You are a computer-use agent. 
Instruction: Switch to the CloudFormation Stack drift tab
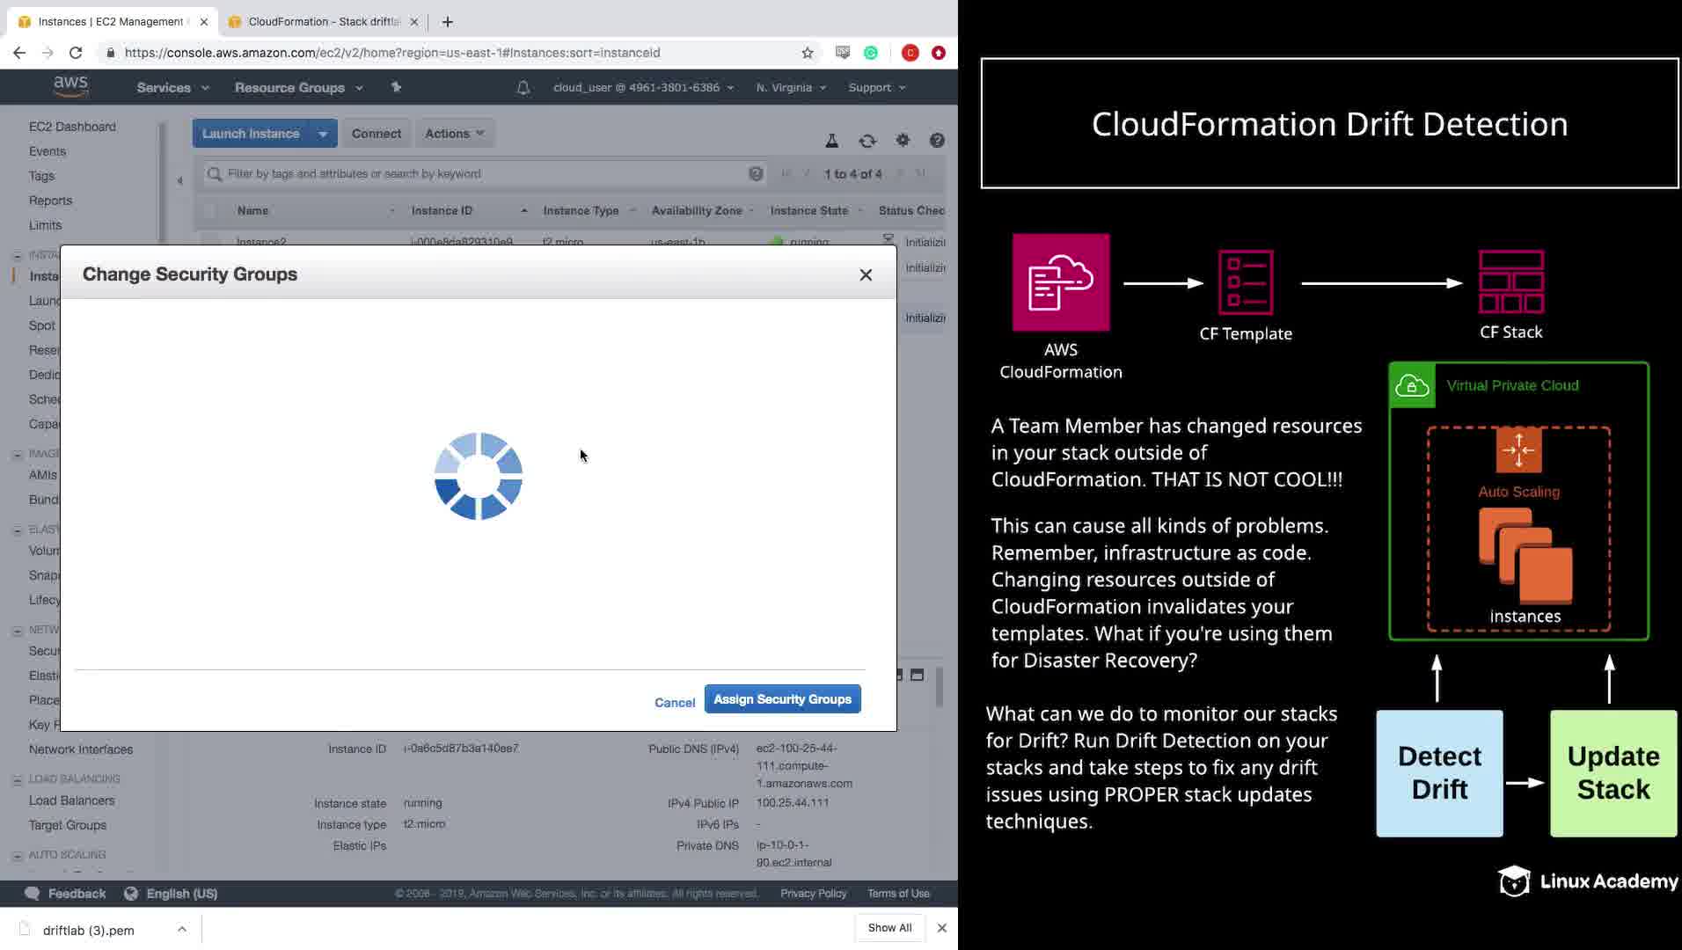324,22
